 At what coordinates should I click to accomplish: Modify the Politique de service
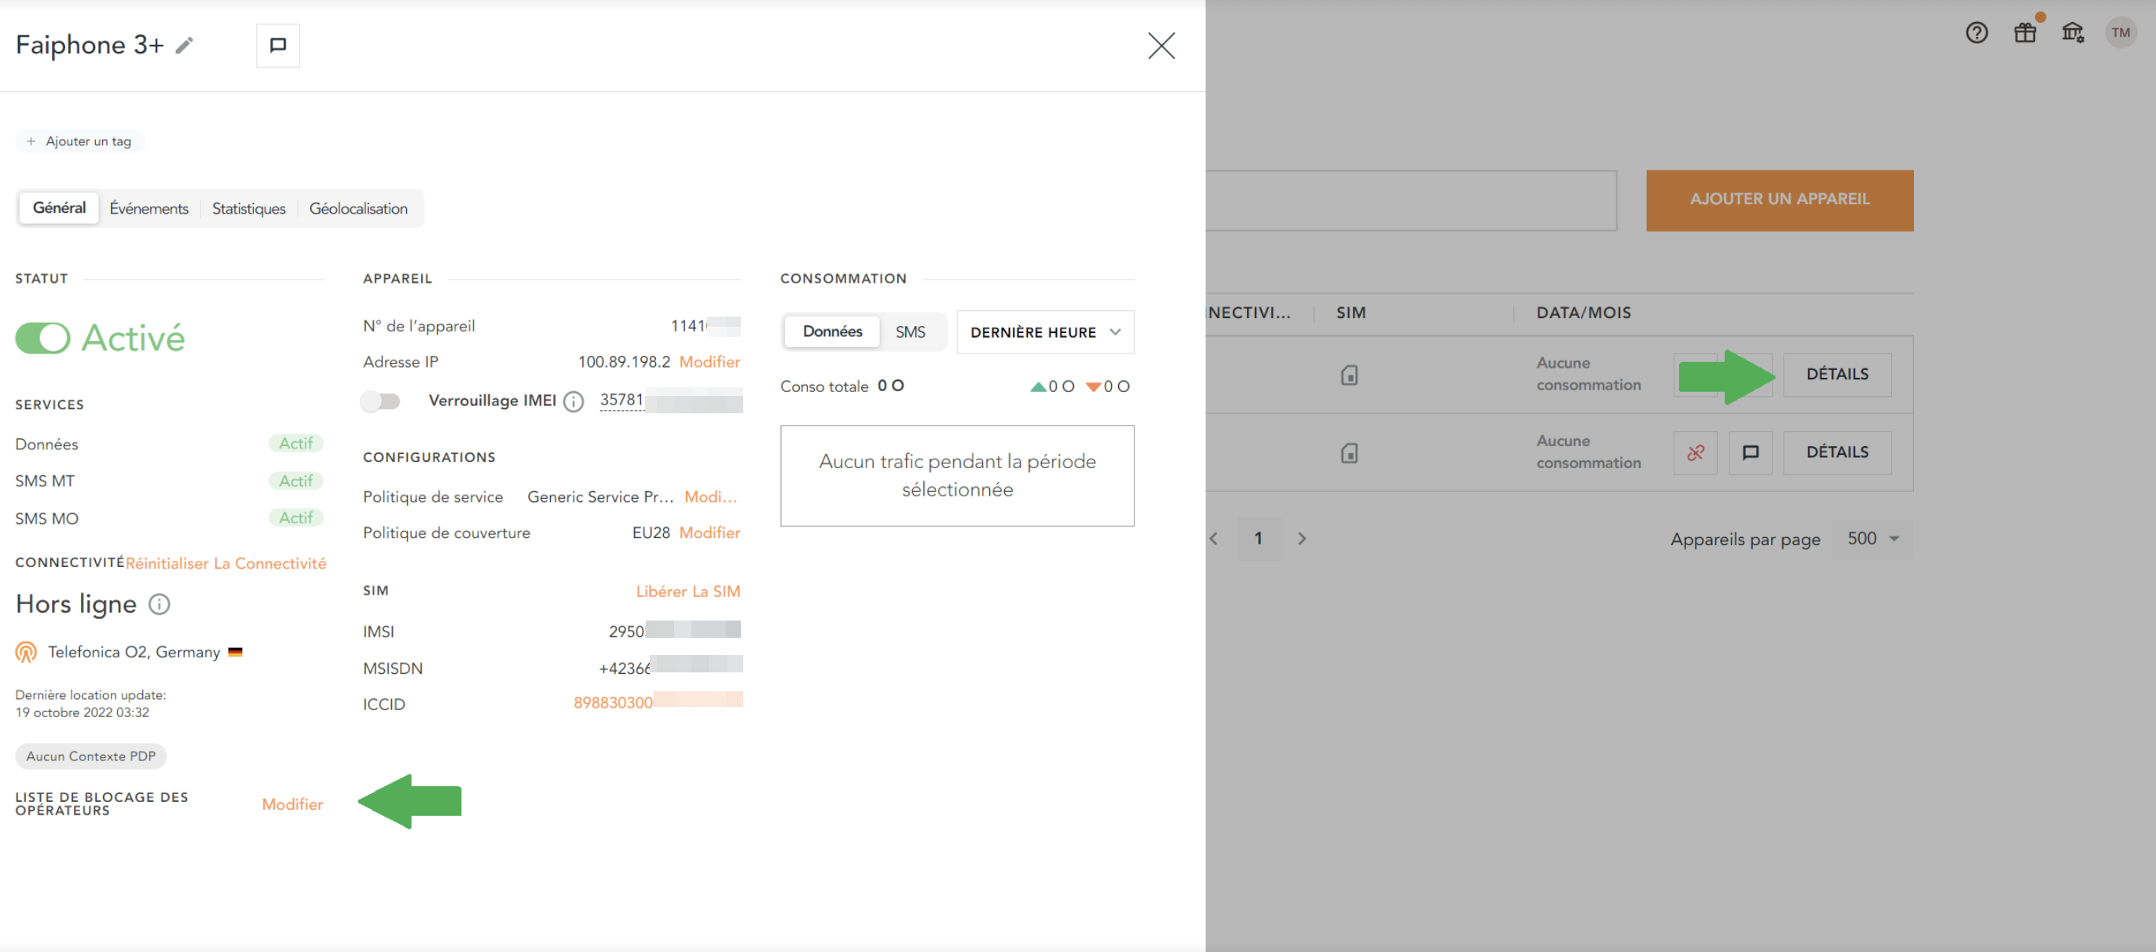[x=710, y=496]
